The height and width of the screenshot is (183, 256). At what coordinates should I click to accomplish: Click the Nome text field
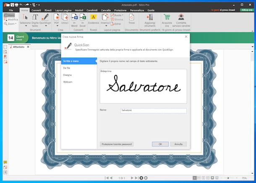pyautogui.click(x=154, y=111)
